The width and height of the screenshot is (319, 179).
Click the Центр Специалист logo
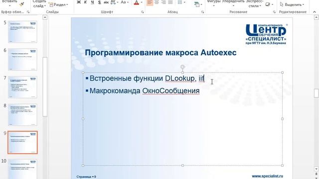[x=266, y=34]
